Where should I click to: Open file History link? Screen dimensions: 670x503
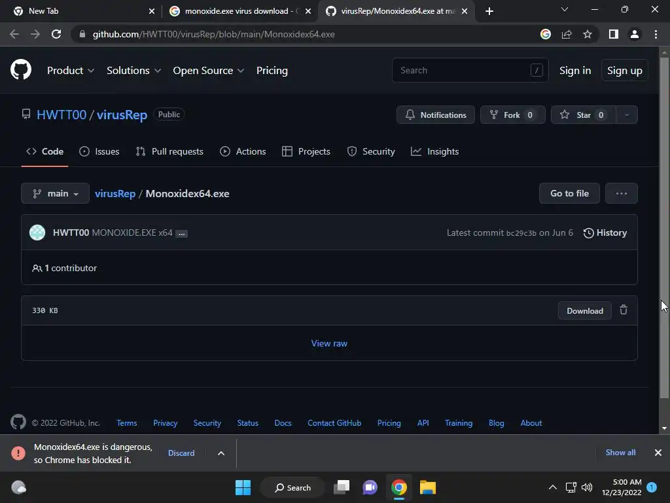coord(605,233)
